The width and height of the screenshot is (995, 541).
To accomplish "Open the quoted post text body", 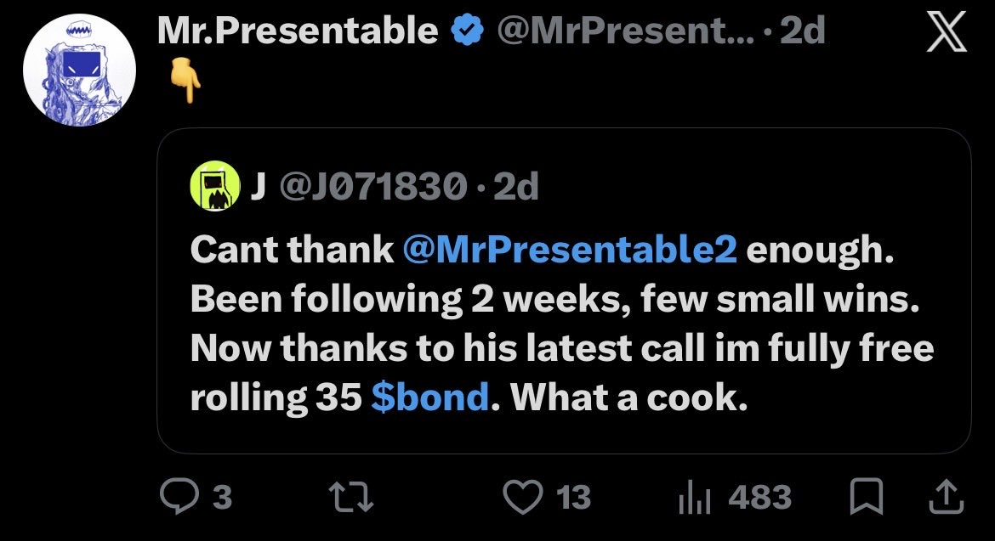I will (562, 323).
